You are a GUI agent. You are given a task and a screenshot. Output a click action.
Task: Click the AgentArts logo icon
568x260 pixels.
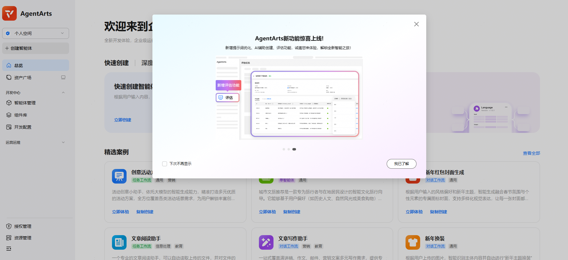coord(9,13)
